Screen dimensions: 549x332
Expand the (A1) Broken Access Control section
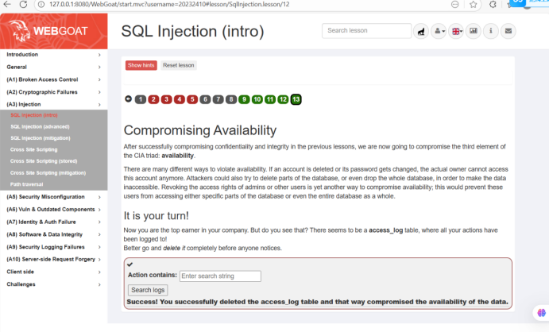point(53,79)
